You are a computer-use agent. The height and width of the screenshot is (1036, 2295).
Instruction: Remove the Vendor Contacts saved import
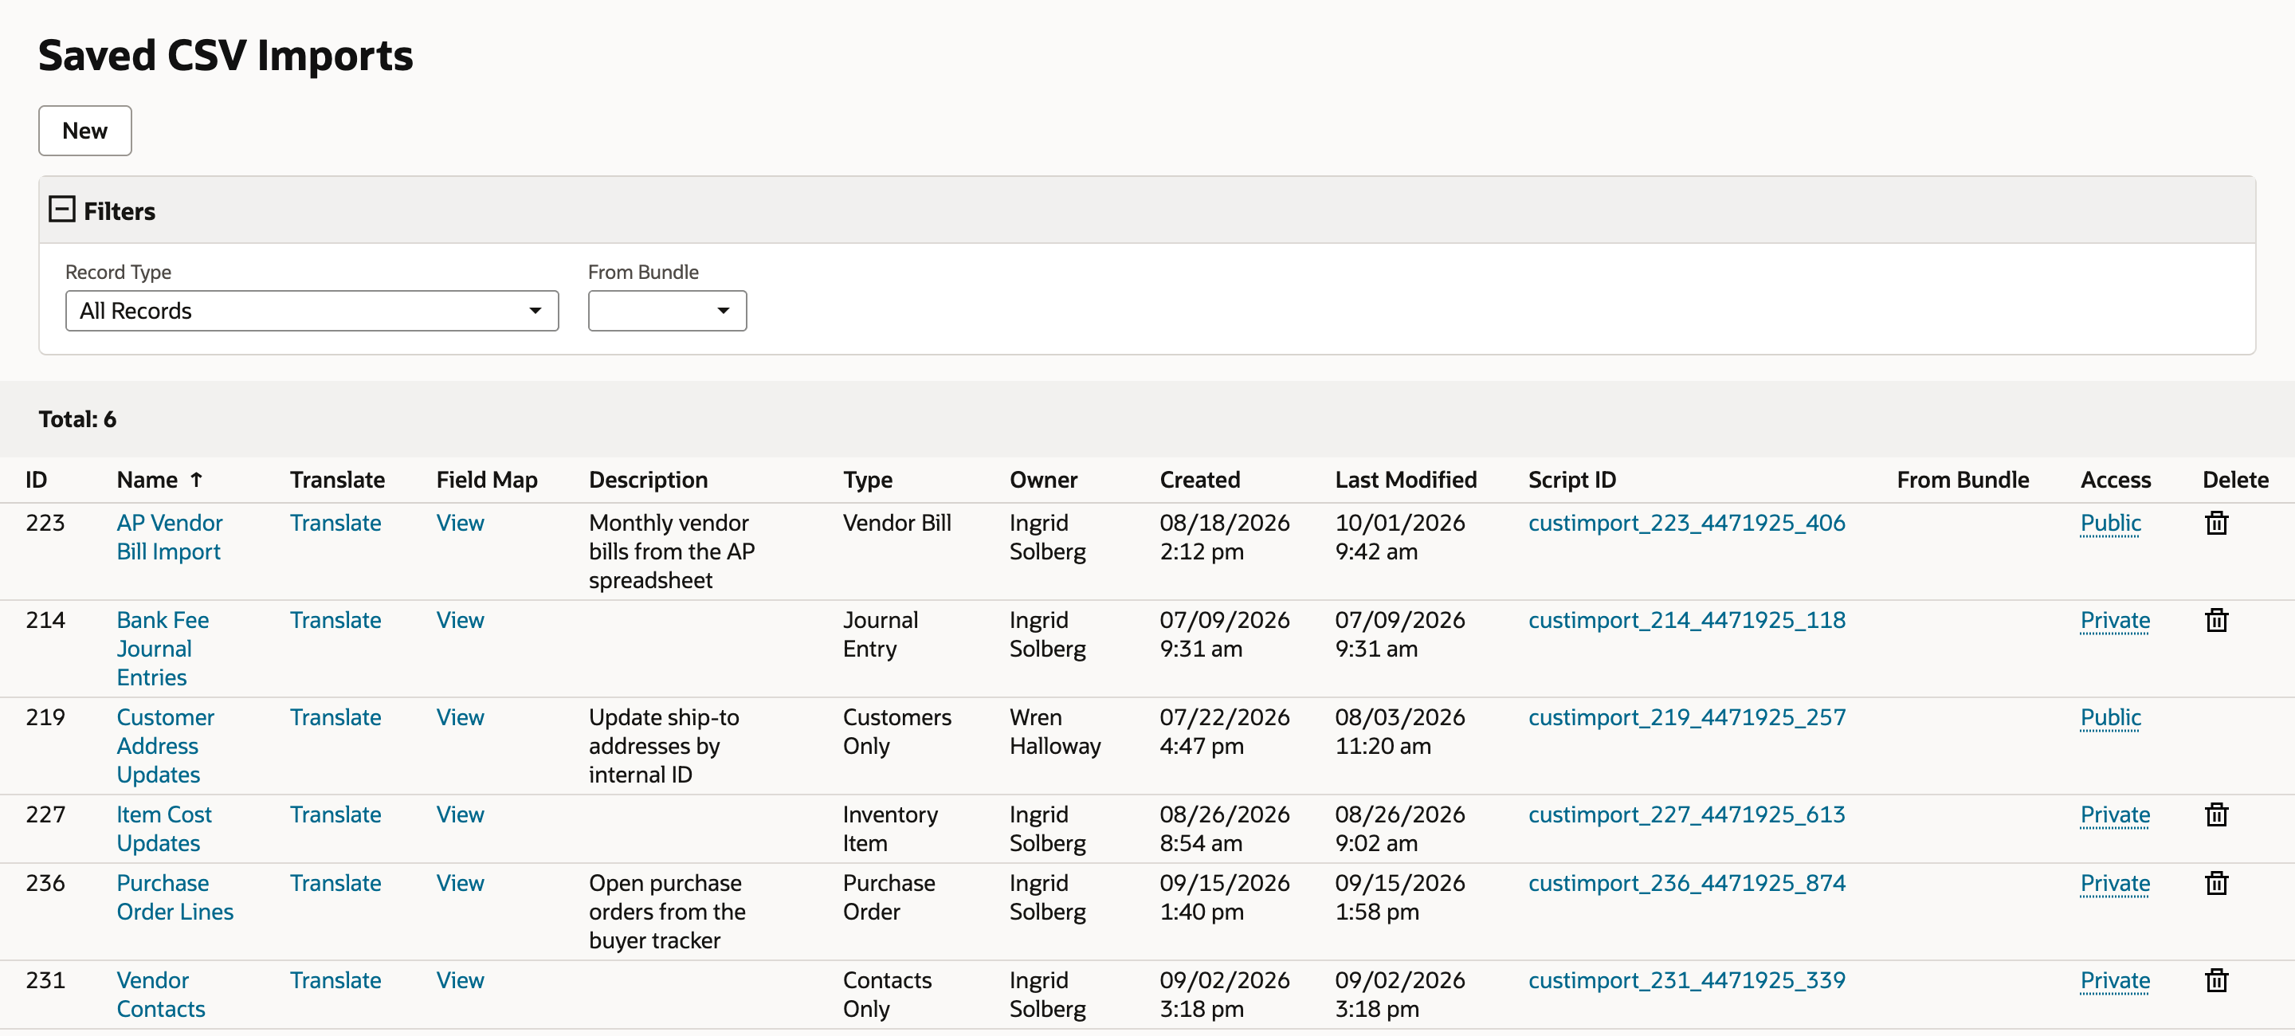tap(2215, 980)
